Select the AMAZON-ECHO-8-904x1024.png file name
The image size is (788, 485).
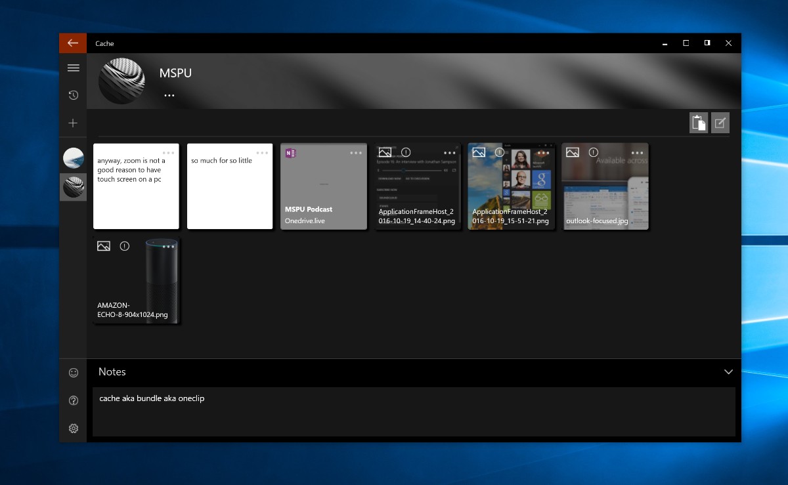pyautogui.click(x=133, y=310)
